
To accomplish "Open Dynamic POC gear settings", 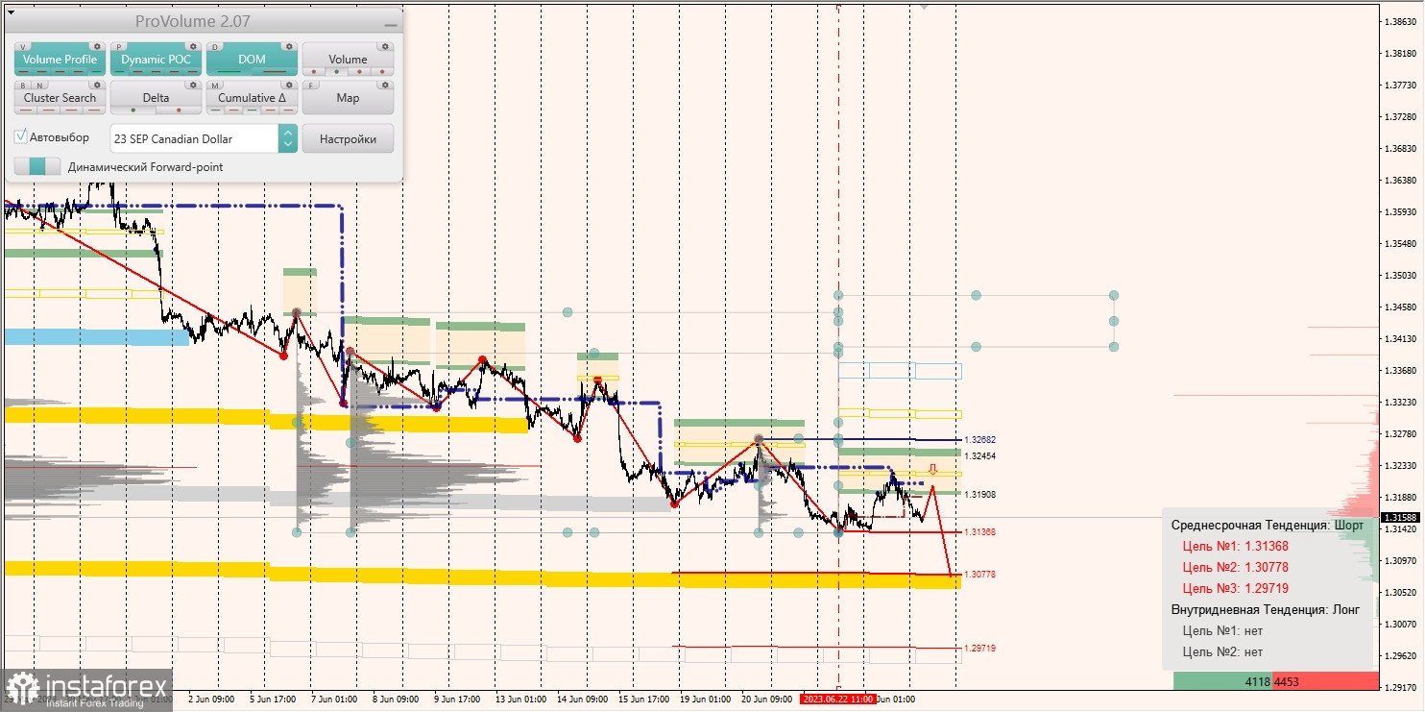I will click(192, 46).
